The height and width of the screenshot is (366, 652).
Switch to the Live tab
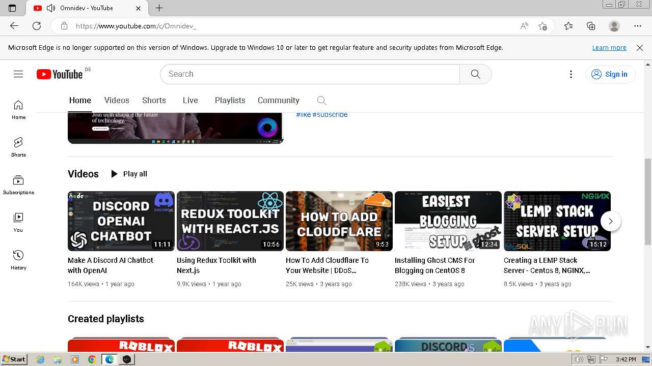click(191, 100)
